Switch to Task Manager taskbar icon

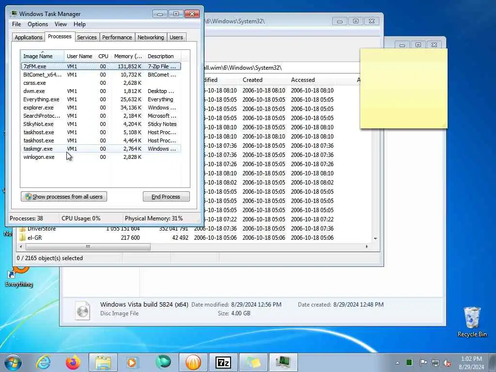tap(283, 362)
